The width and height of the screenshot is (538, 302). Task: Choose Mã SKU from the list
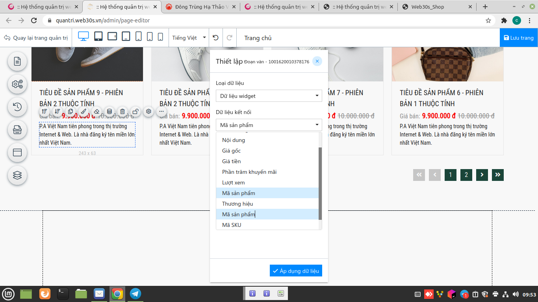click(x=267, y=225)
